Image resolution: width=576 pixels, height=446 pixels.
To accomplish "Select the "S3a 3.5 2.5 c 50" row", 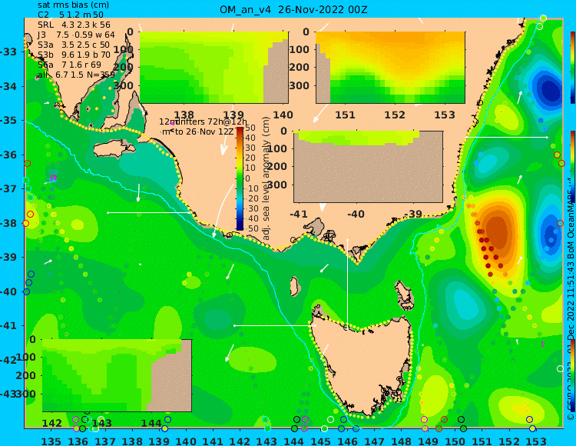I will coord(74,45).
